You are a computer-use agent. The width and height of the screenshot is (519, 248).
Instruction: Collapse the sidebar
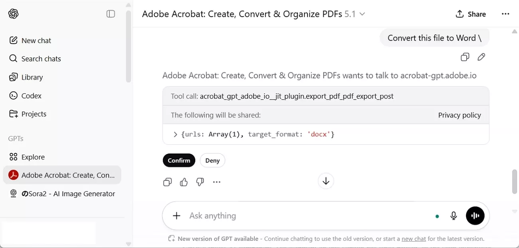[x=111, y=14]
